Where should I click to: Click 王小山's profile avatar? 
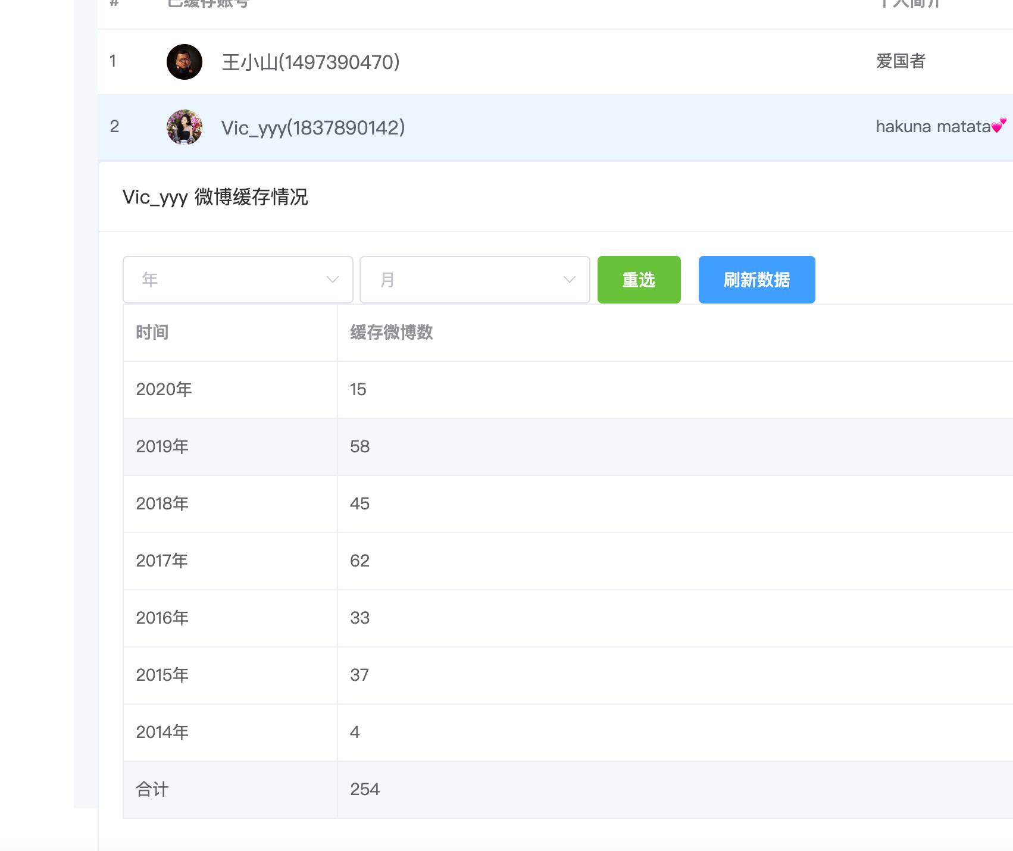pos(185,62)
